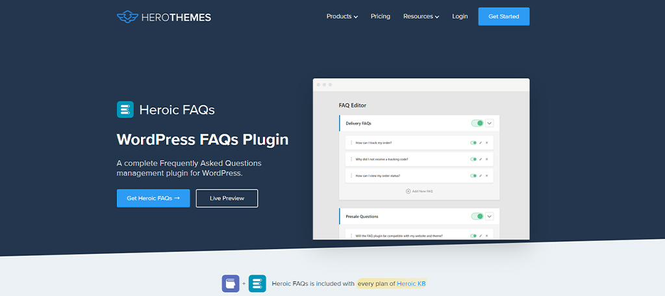Toggle the switch for 'Why did I not receive a tracking code?'
665x296 pixels.
click(473, 160)
